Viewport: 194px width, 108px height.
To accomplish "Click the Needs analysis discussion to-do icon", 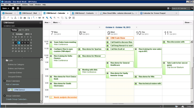I will [51, 97].
